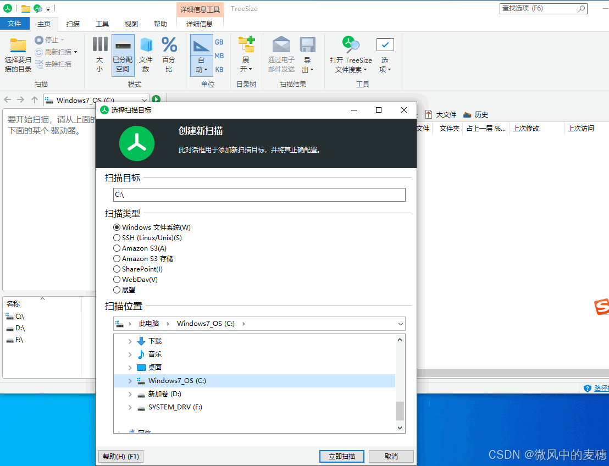This screenshot has height=466, width=609.
Task: Switch to the 视图 ribbon tab
Action: click(131, 24)
